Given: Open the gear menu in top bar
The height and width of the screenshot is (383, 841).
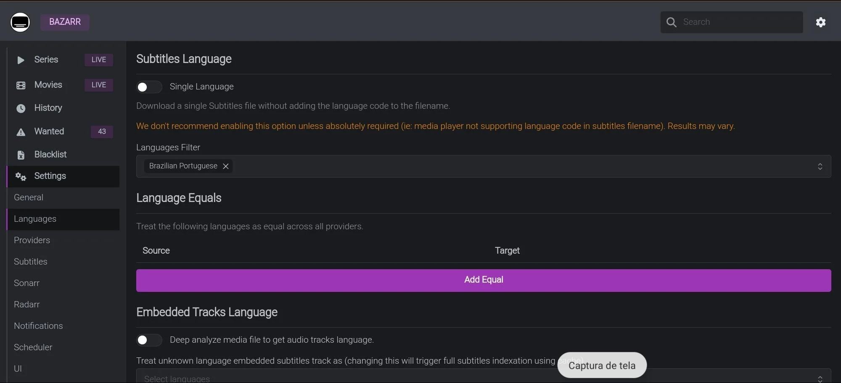Looking at the screenshot, I should click(x=820, y=22).
